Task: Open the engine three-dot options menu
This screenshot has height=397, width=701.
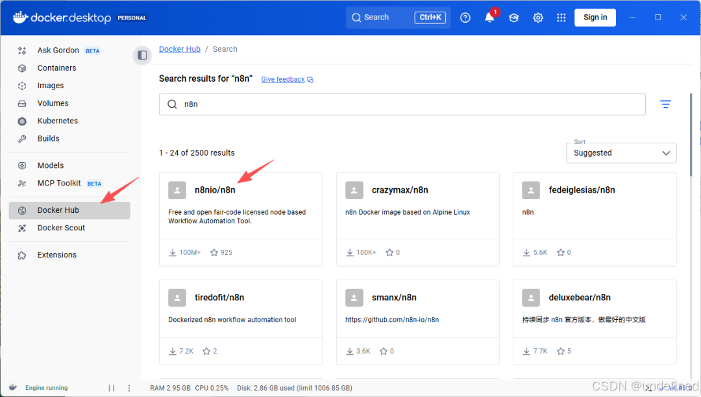Action: 129,388
